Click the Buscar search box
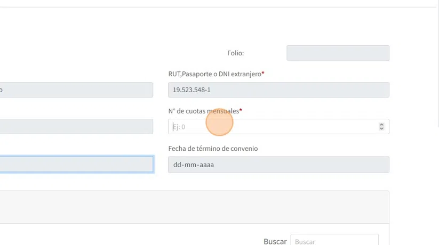The image size is (439, 245). pyautogui.click(x=334, y=241)
